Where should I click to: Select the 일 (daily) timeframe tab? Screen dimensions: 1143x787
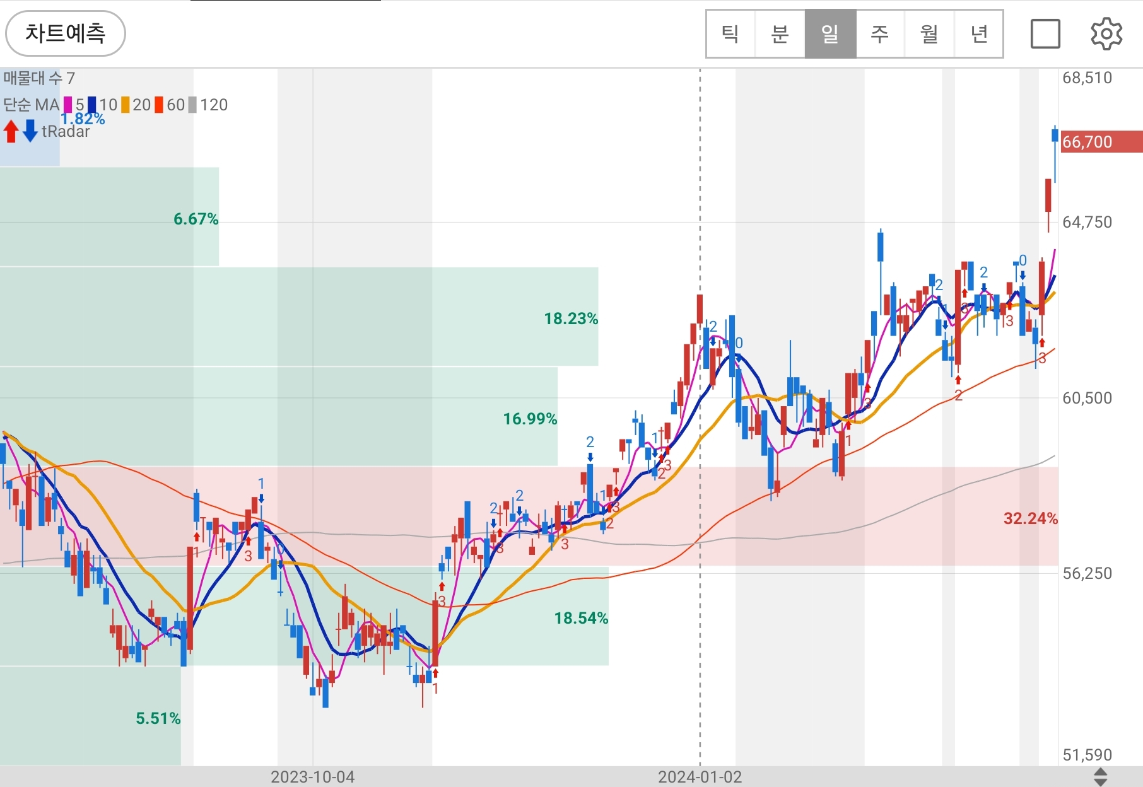(x=830, y=33)
